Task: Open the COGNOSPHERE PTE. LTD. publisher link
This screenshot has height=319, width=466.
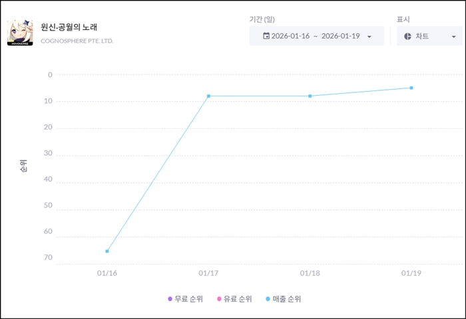Action: (77, 41)
